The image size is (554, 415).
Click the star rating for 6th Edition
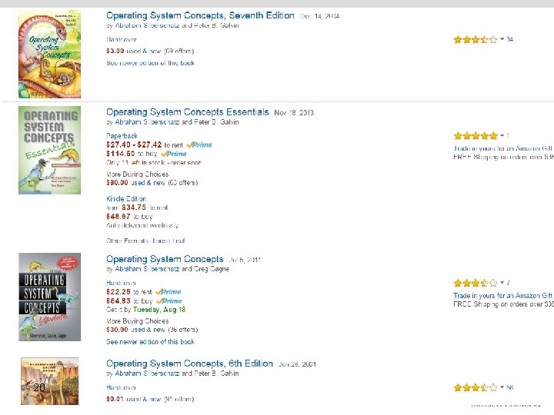click(475, 388)
